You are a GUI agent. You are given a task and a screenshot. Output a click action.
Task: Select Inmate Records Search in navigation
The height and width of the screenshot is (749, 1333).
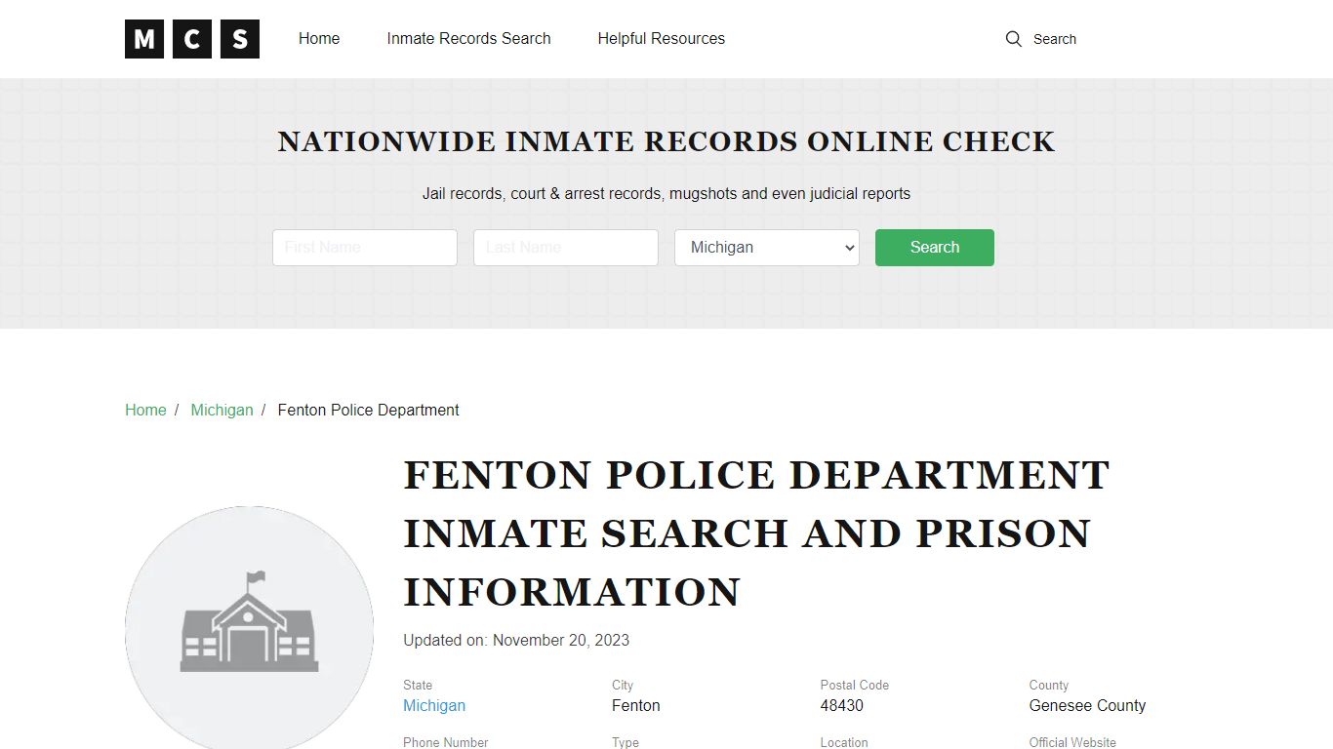tap(469, 38)
